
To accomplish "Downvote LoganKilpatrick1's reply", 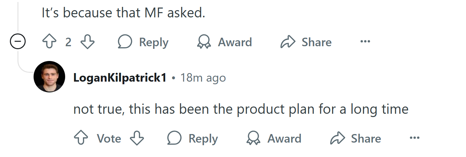I will click(x=137, y=138).
